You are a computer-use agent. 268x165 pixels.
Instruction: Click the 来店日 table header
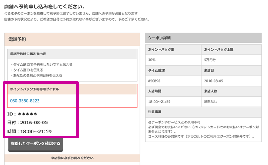coord(231,70)
